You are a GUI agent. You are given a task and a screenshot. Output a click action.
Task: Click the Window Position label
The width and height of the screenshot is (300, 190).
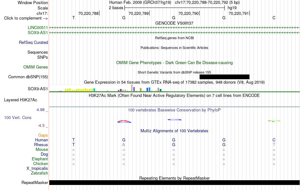(x=33, y=3)
